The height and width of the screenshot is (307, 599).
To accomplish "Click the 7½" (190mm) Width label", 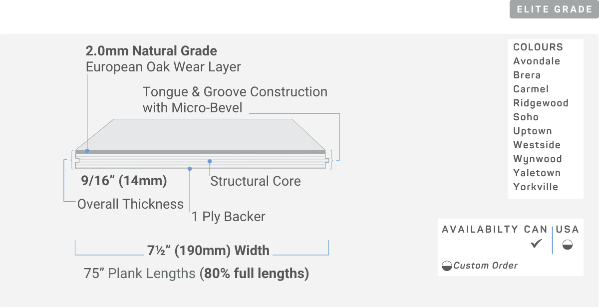I will (208, 250).
